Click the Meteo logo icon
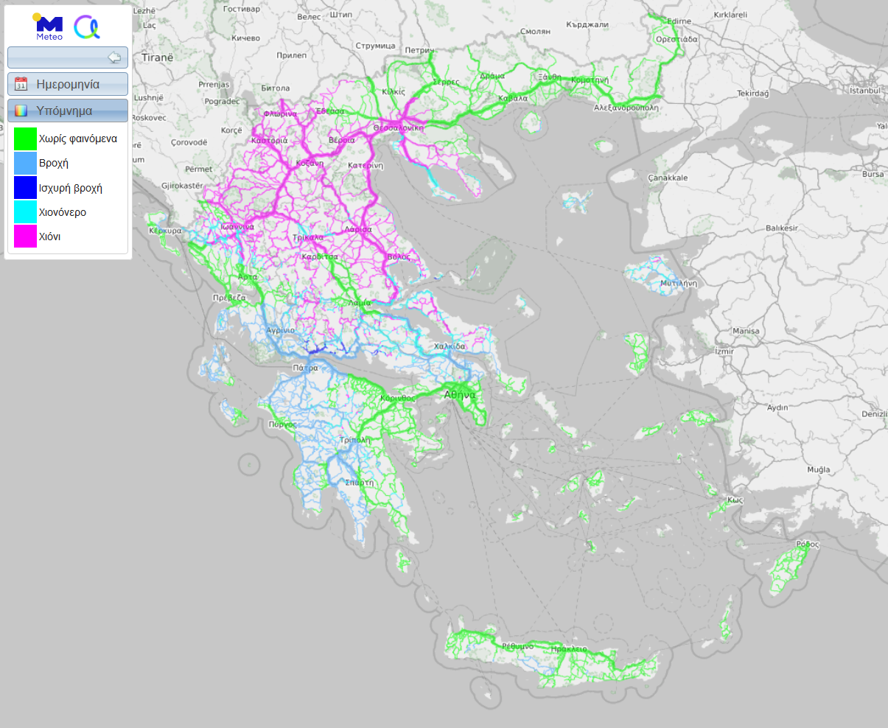The width and height of the screenshot is (888, 728). (x=49, y=27)
